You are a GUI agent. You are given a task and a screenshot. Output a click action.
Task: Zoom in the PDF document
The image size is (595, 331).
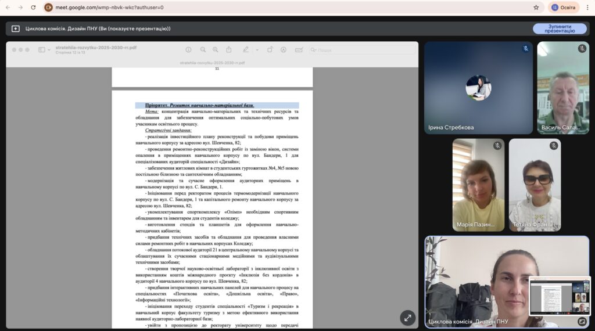(216, 50)
